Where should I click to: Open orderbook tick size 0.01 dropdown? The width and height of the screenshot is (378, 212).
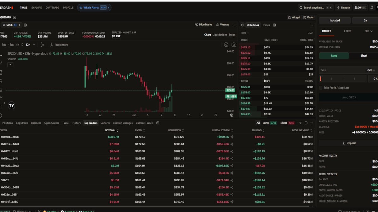pyautogui.click(x=245, y=33)
